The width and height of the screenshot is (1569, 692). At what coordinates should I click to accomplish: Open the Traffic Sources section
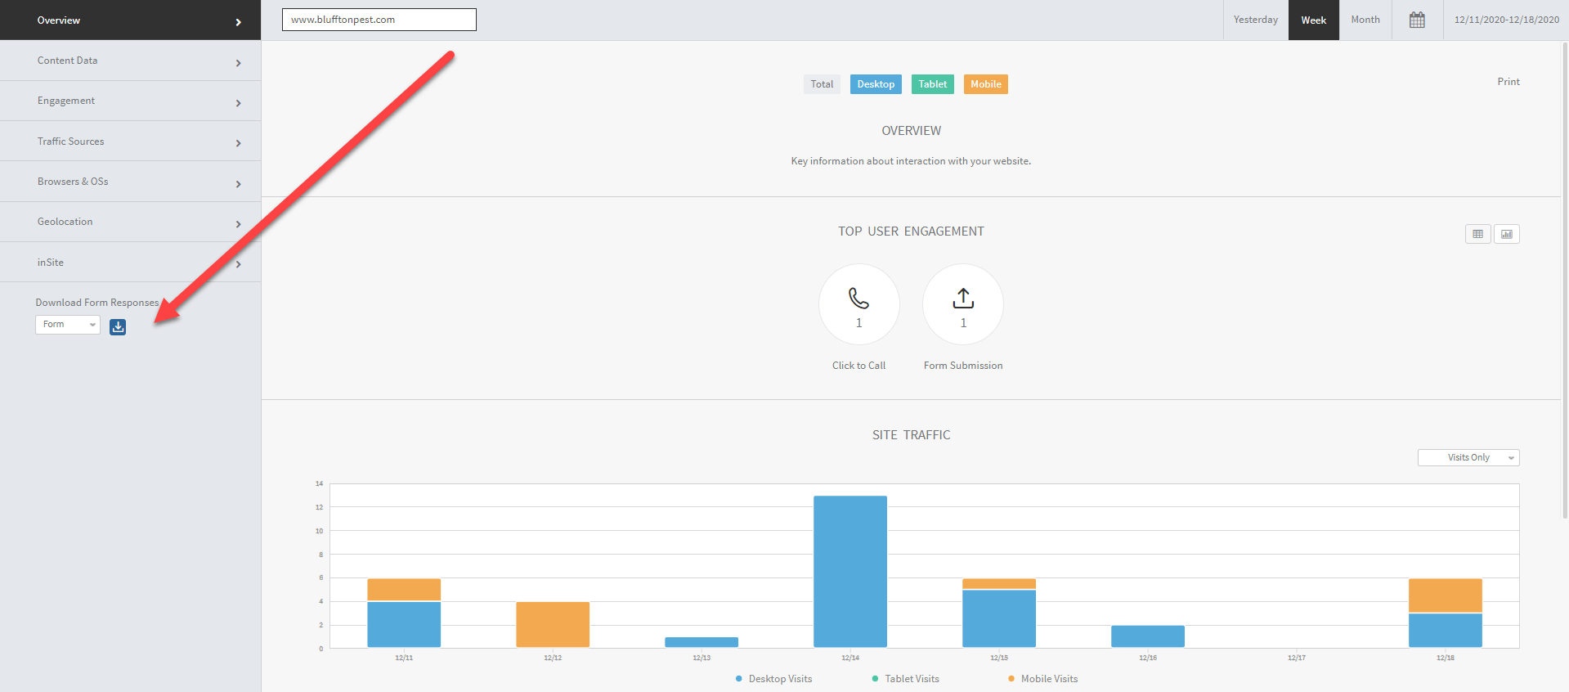[131, 141]
